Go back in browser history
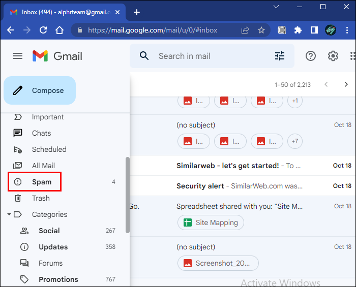This screenshot has height=287, width=356. tap(11, 30)
